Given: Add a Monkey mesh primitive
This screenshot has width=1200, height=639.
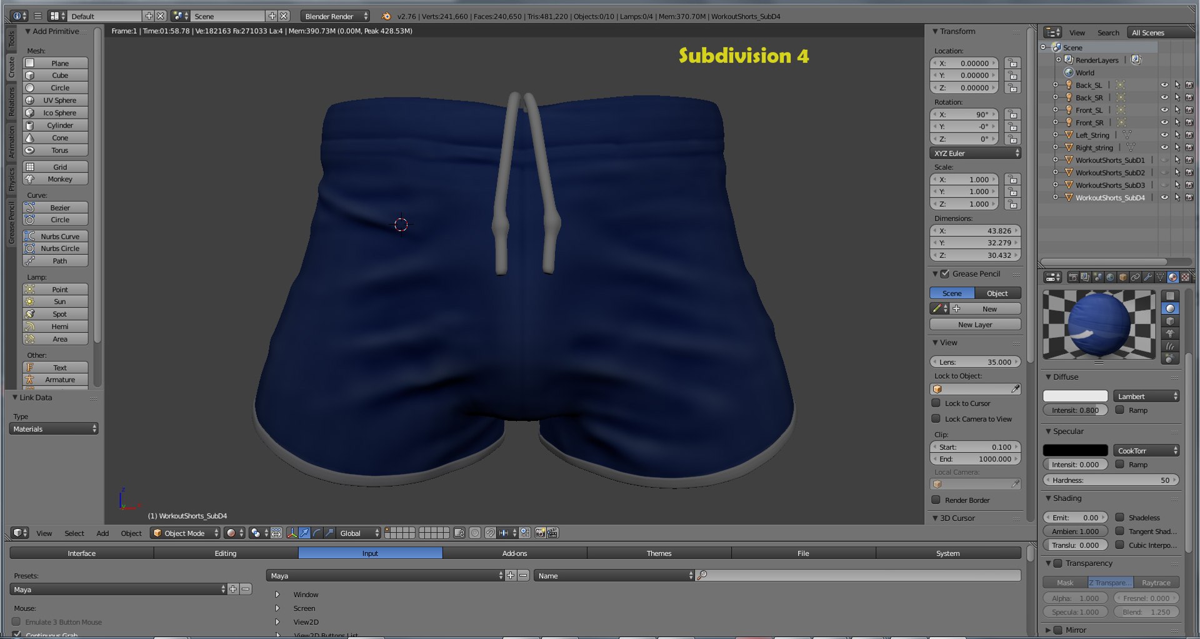Looking at the screenshot, I should [x=55, y=179].
